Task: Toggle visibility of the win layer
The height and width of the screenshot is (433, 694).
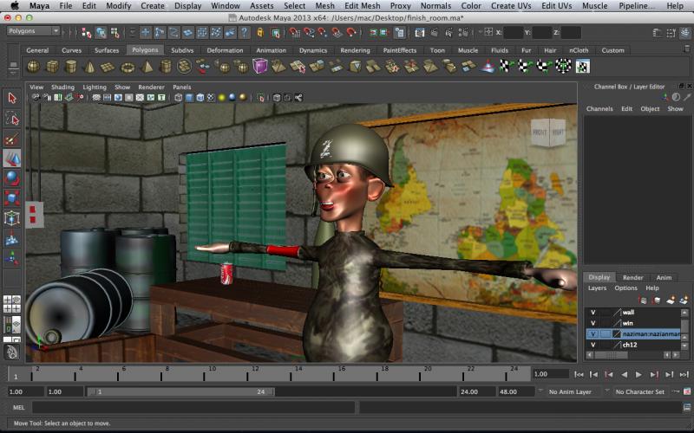Action: pos(593,323)
